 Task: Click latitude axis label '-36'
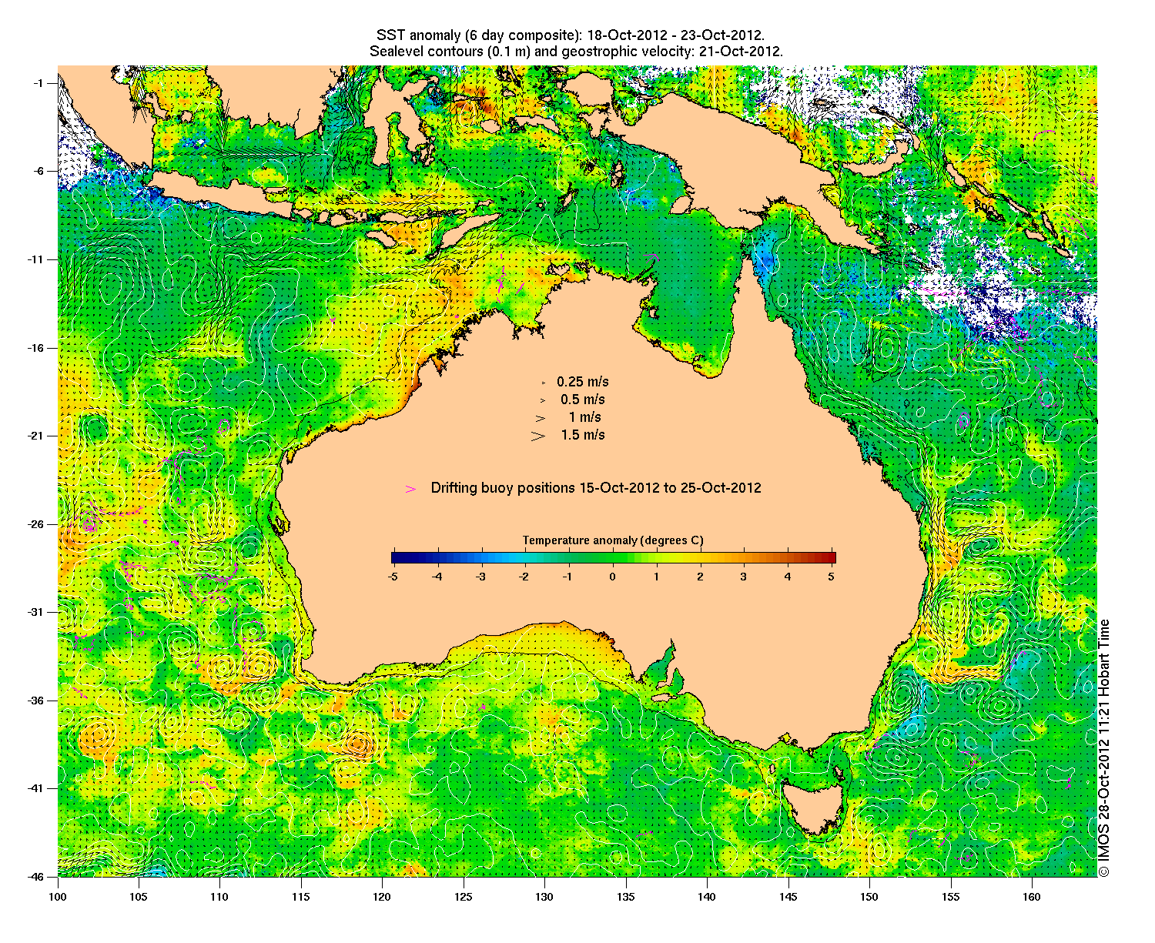[35, 701]
